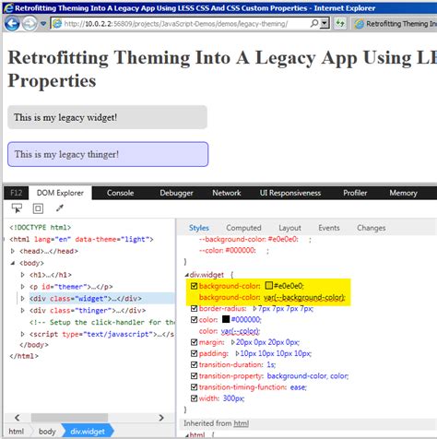The image size is (437, 439).
Task: Switch to the Console tab
Action: (120, 193)
